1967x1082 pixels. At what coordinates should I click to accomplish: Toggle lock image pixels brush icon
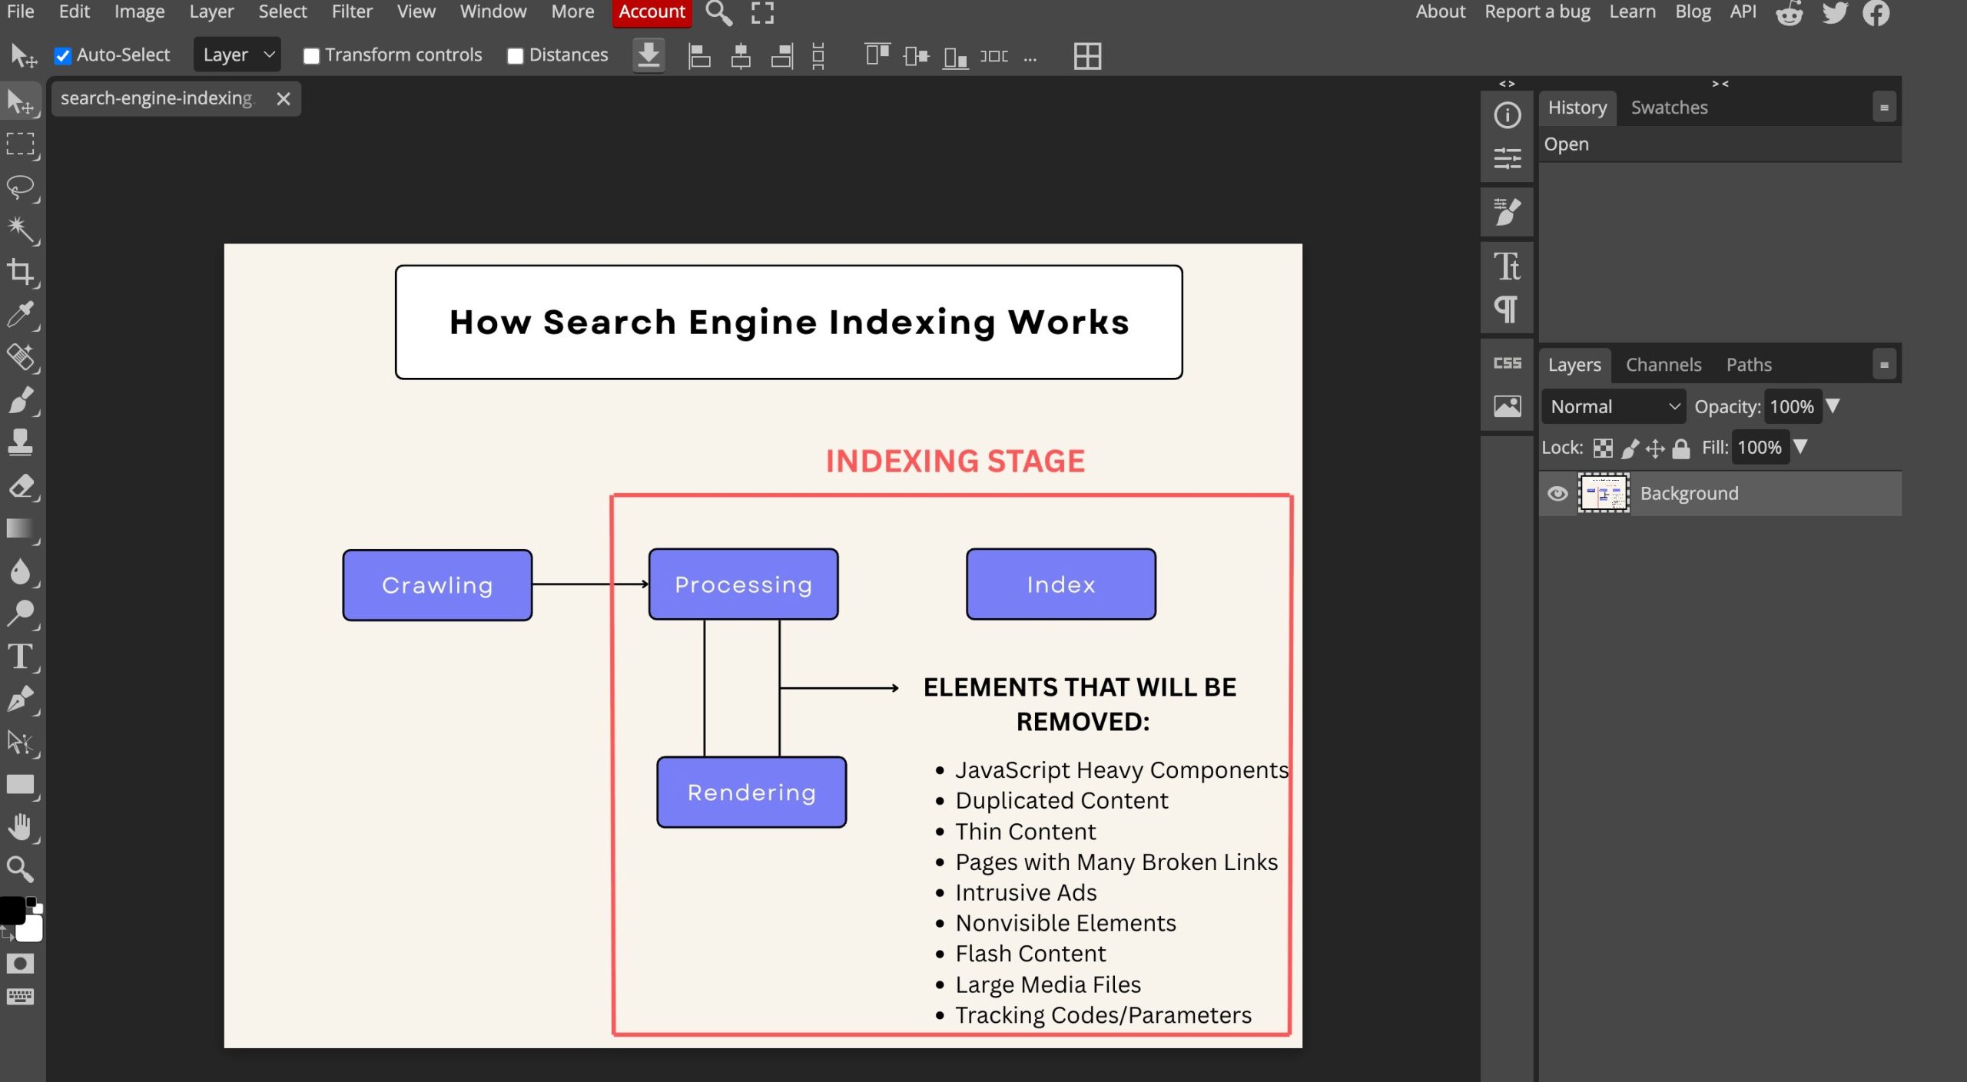click(1630, 448)
